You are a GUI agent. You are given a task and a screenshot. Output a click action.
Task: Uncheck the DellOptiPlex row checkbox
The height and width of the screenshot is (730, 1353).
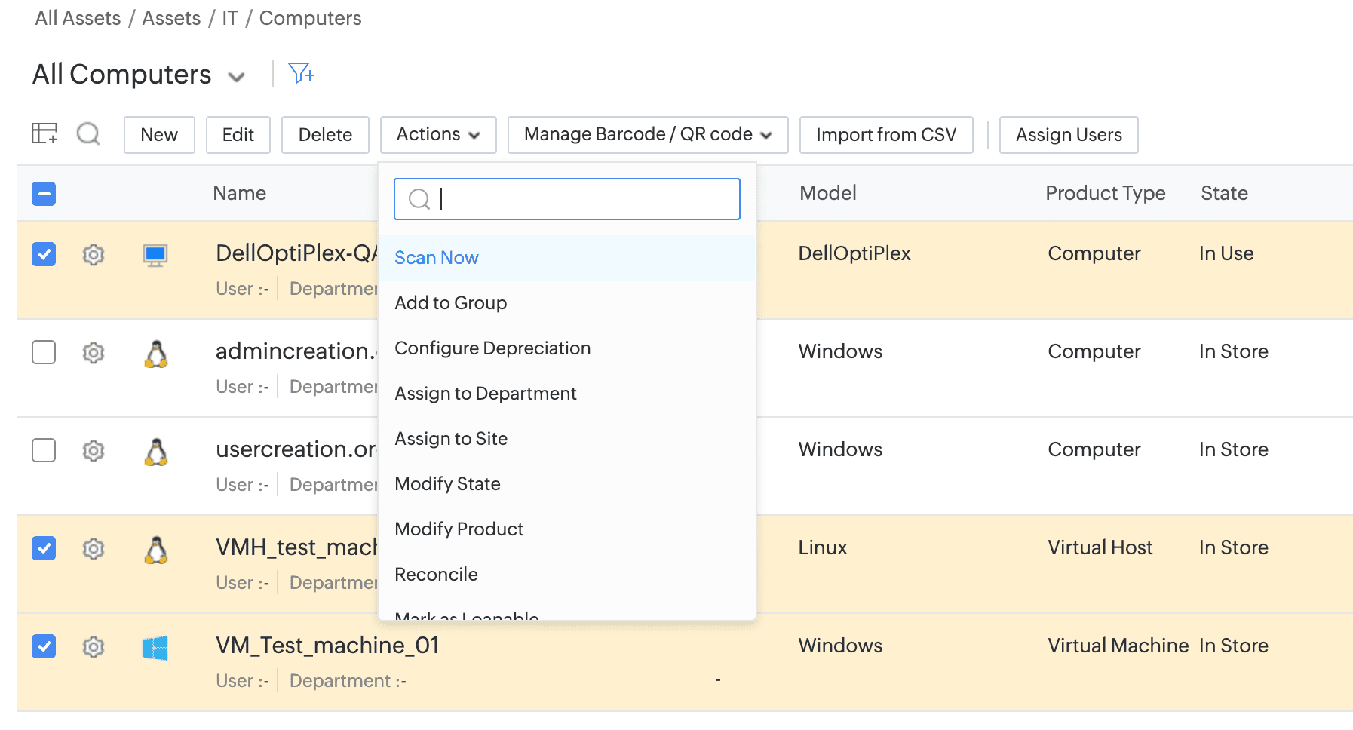[x=44, y=254]
